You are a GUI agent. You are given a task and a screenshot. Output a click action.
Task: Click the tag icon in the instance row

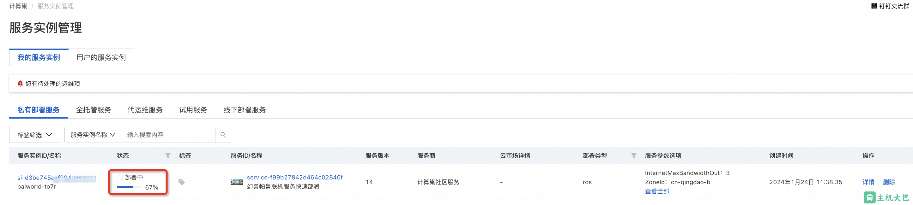(x=181, y=182)
